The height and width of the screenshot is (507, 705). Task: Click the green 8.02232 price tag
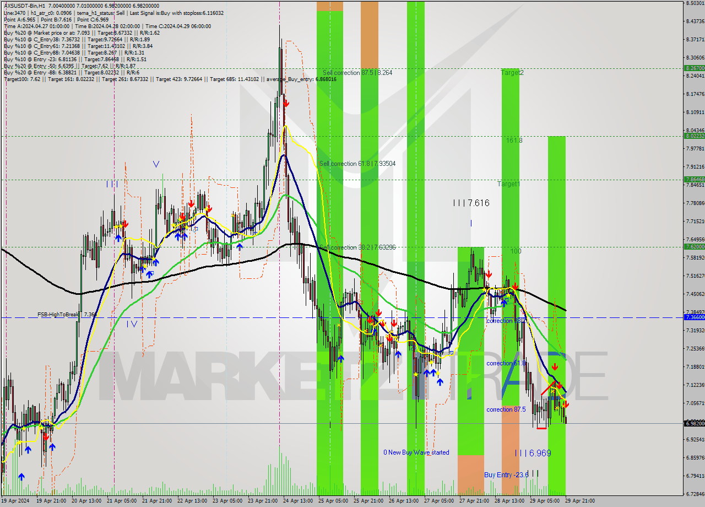[694, 136]
